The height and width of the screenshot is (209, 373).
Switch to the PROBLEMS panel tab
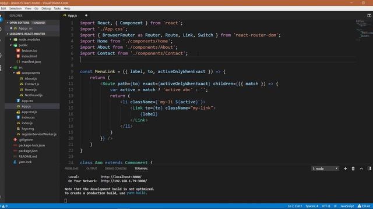(71, 168)
